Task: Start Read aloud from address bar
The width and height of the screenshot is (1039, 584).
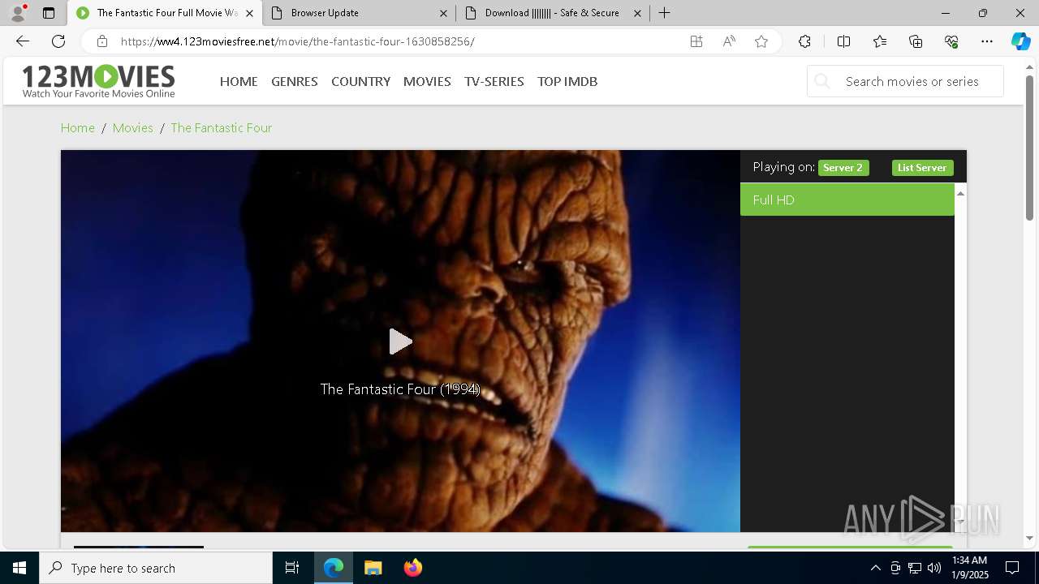Action: click(x=729, y=41)
